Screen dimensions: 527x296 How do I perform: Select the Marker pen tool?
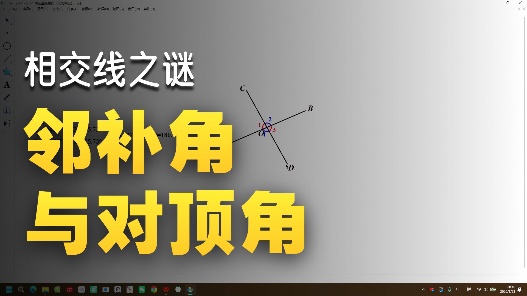pyautogui.click(x=7, y=98)
